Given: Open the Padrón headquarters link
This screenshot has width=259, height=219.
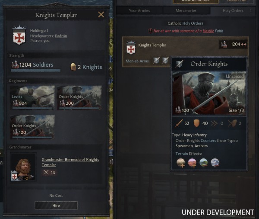Looking at the screenshot, I should (x=61, y=36).
